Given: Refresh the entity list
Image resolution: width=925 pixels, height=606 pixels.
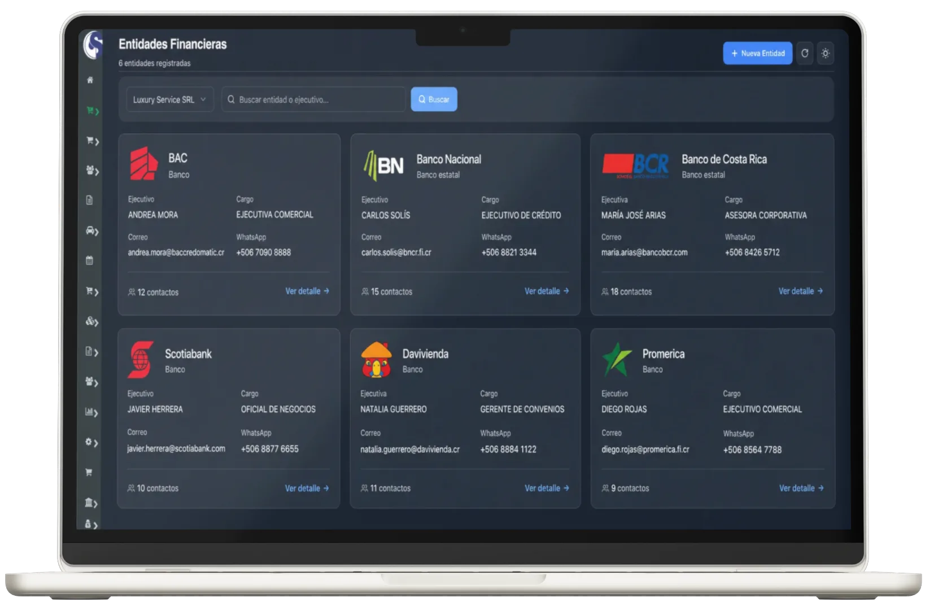Looking at the screenshot, I should click(805, 53).
